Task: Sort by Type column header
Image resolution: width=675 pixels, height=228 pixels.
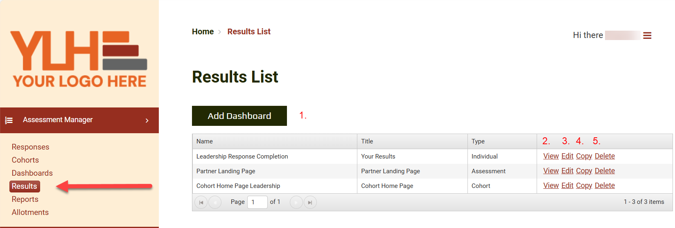Action: coord(502,141)
